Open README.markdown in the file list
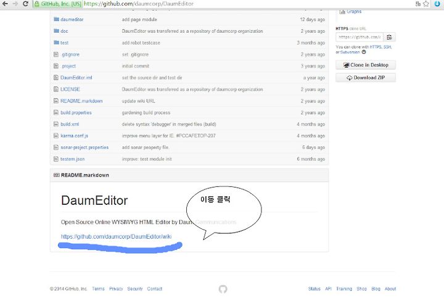Viewport: 444px width, 303px height. point(81,101)
